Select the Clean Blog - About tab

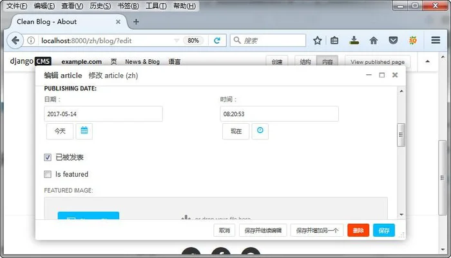pyautogui.click(x=69, y=22)
